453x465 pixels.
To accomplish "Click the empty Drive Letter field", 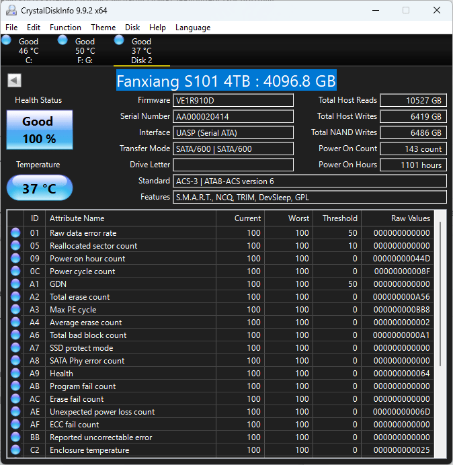I will [x=233, y=165].
